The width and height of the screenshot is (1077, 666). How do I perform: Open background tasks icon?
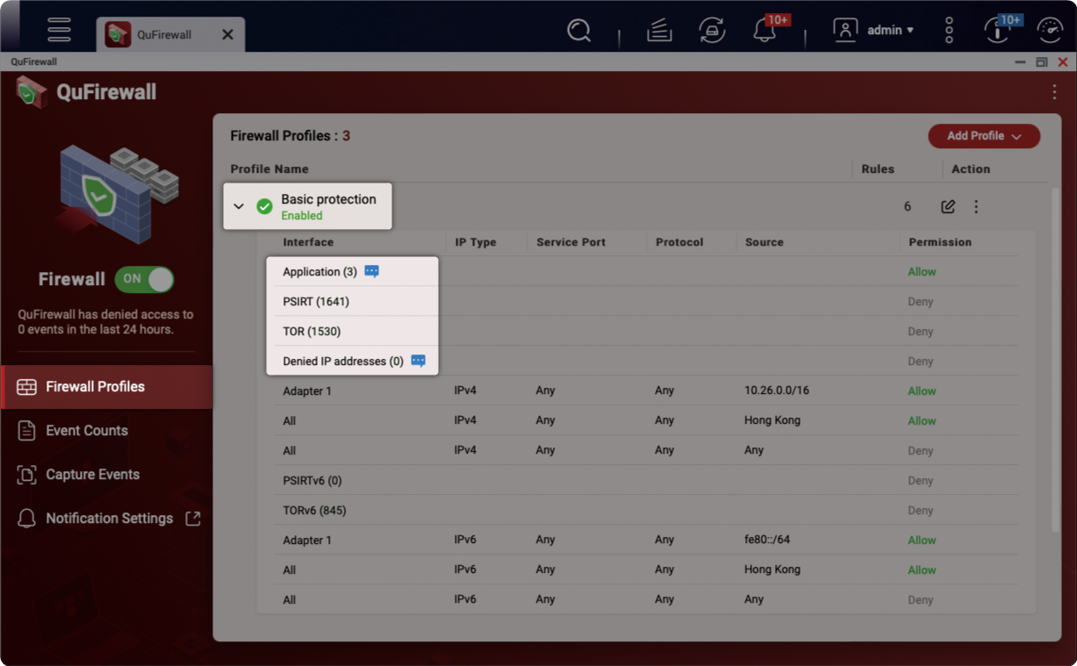659,31
